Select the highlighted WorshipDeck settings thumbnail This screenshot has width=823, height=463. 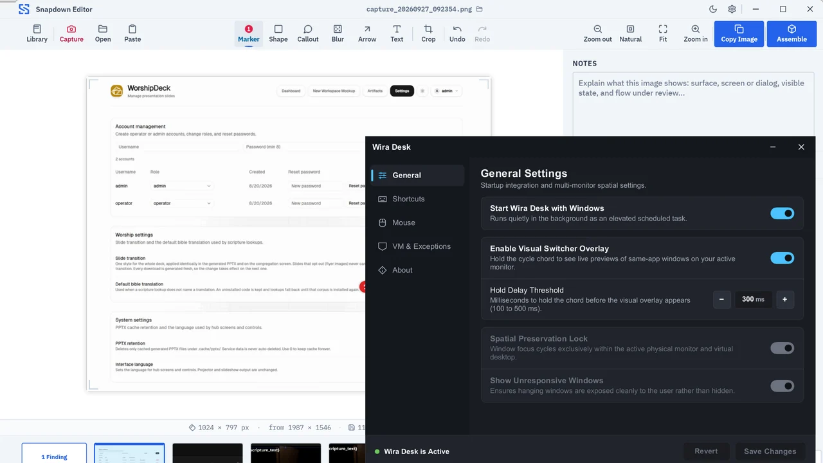(x=129, y=453)
